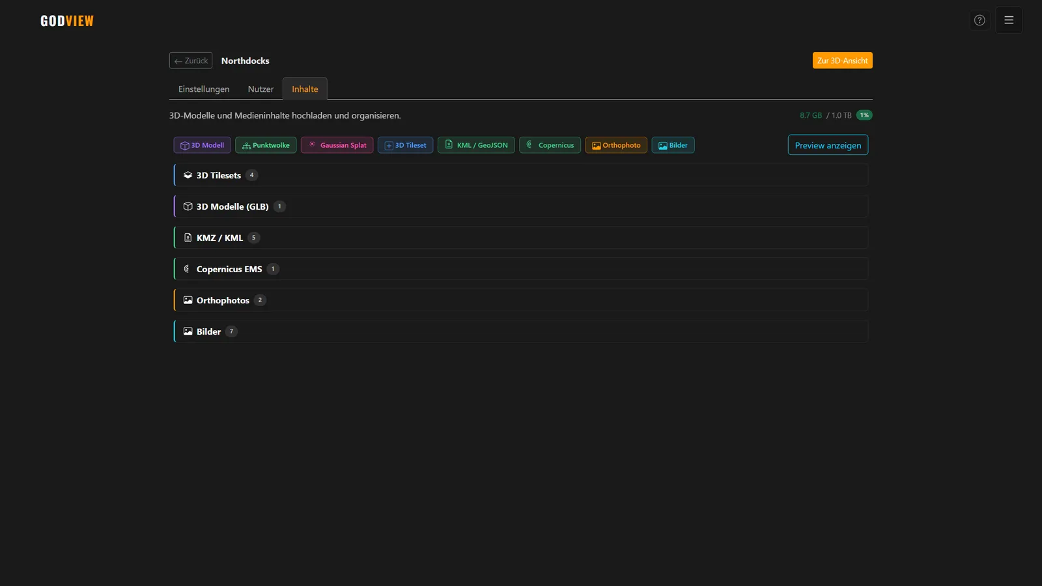Viewport: 1042px width, 586px height.
Task: Switch to the Nutzer tab
Action: (x=260, y=89)
